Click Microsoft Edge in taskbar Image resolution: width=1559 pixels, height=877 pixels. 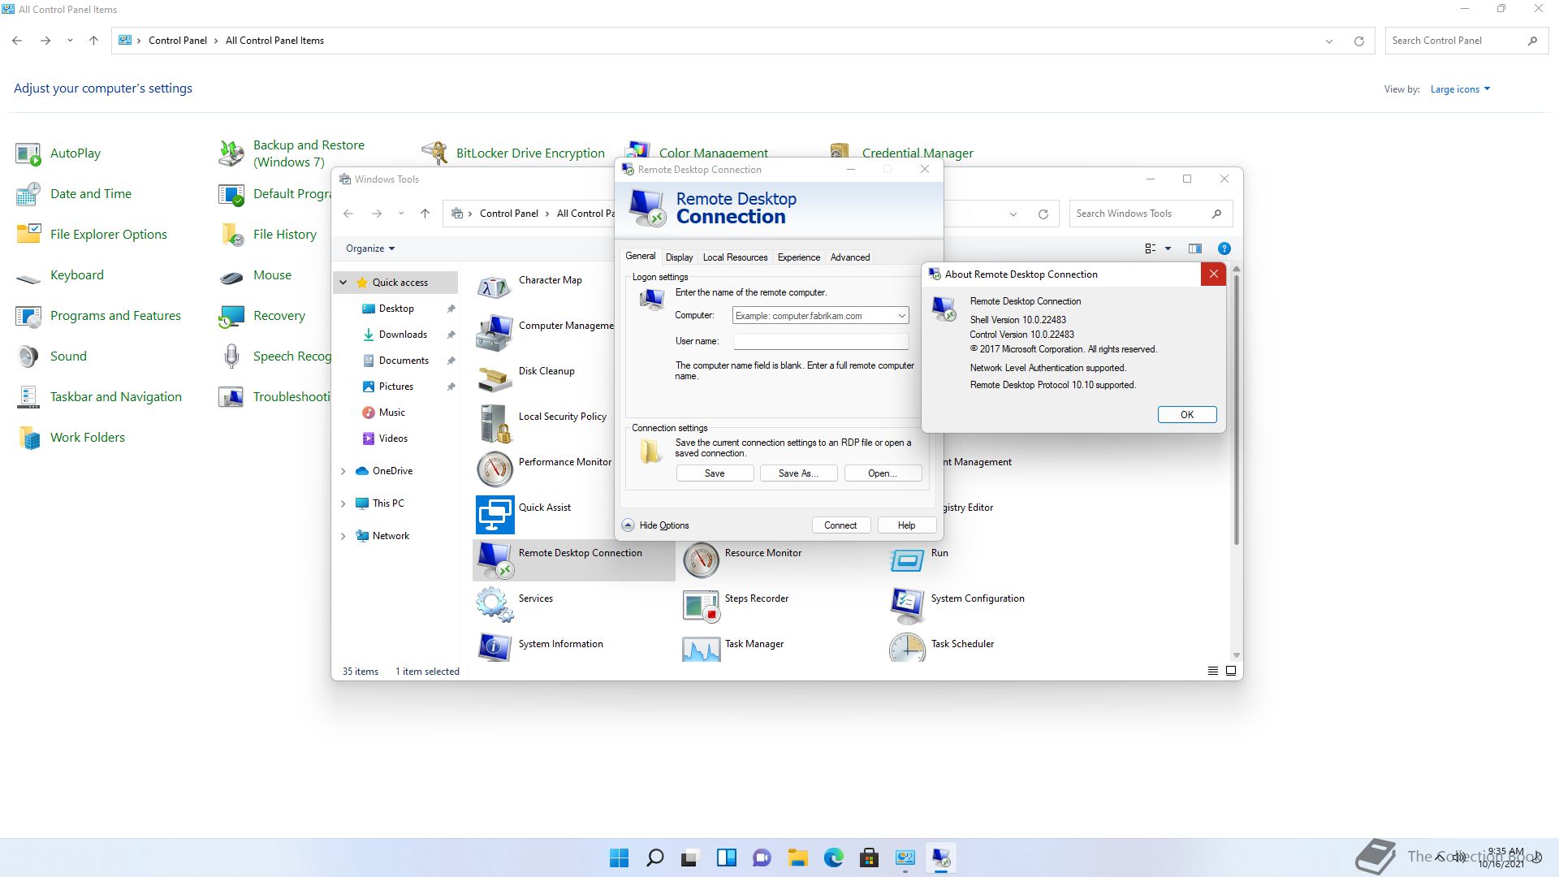[x=833, y=858]
